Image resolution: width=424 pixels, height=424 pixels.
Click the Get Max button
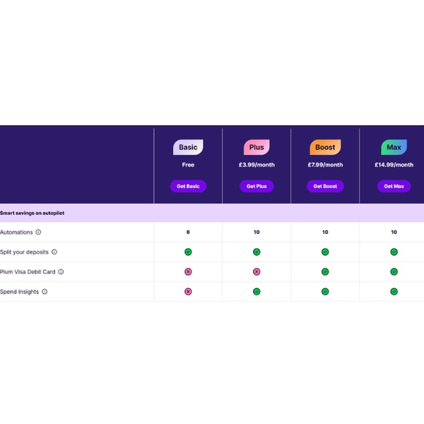pyautogui.click(x=394, y=186)
